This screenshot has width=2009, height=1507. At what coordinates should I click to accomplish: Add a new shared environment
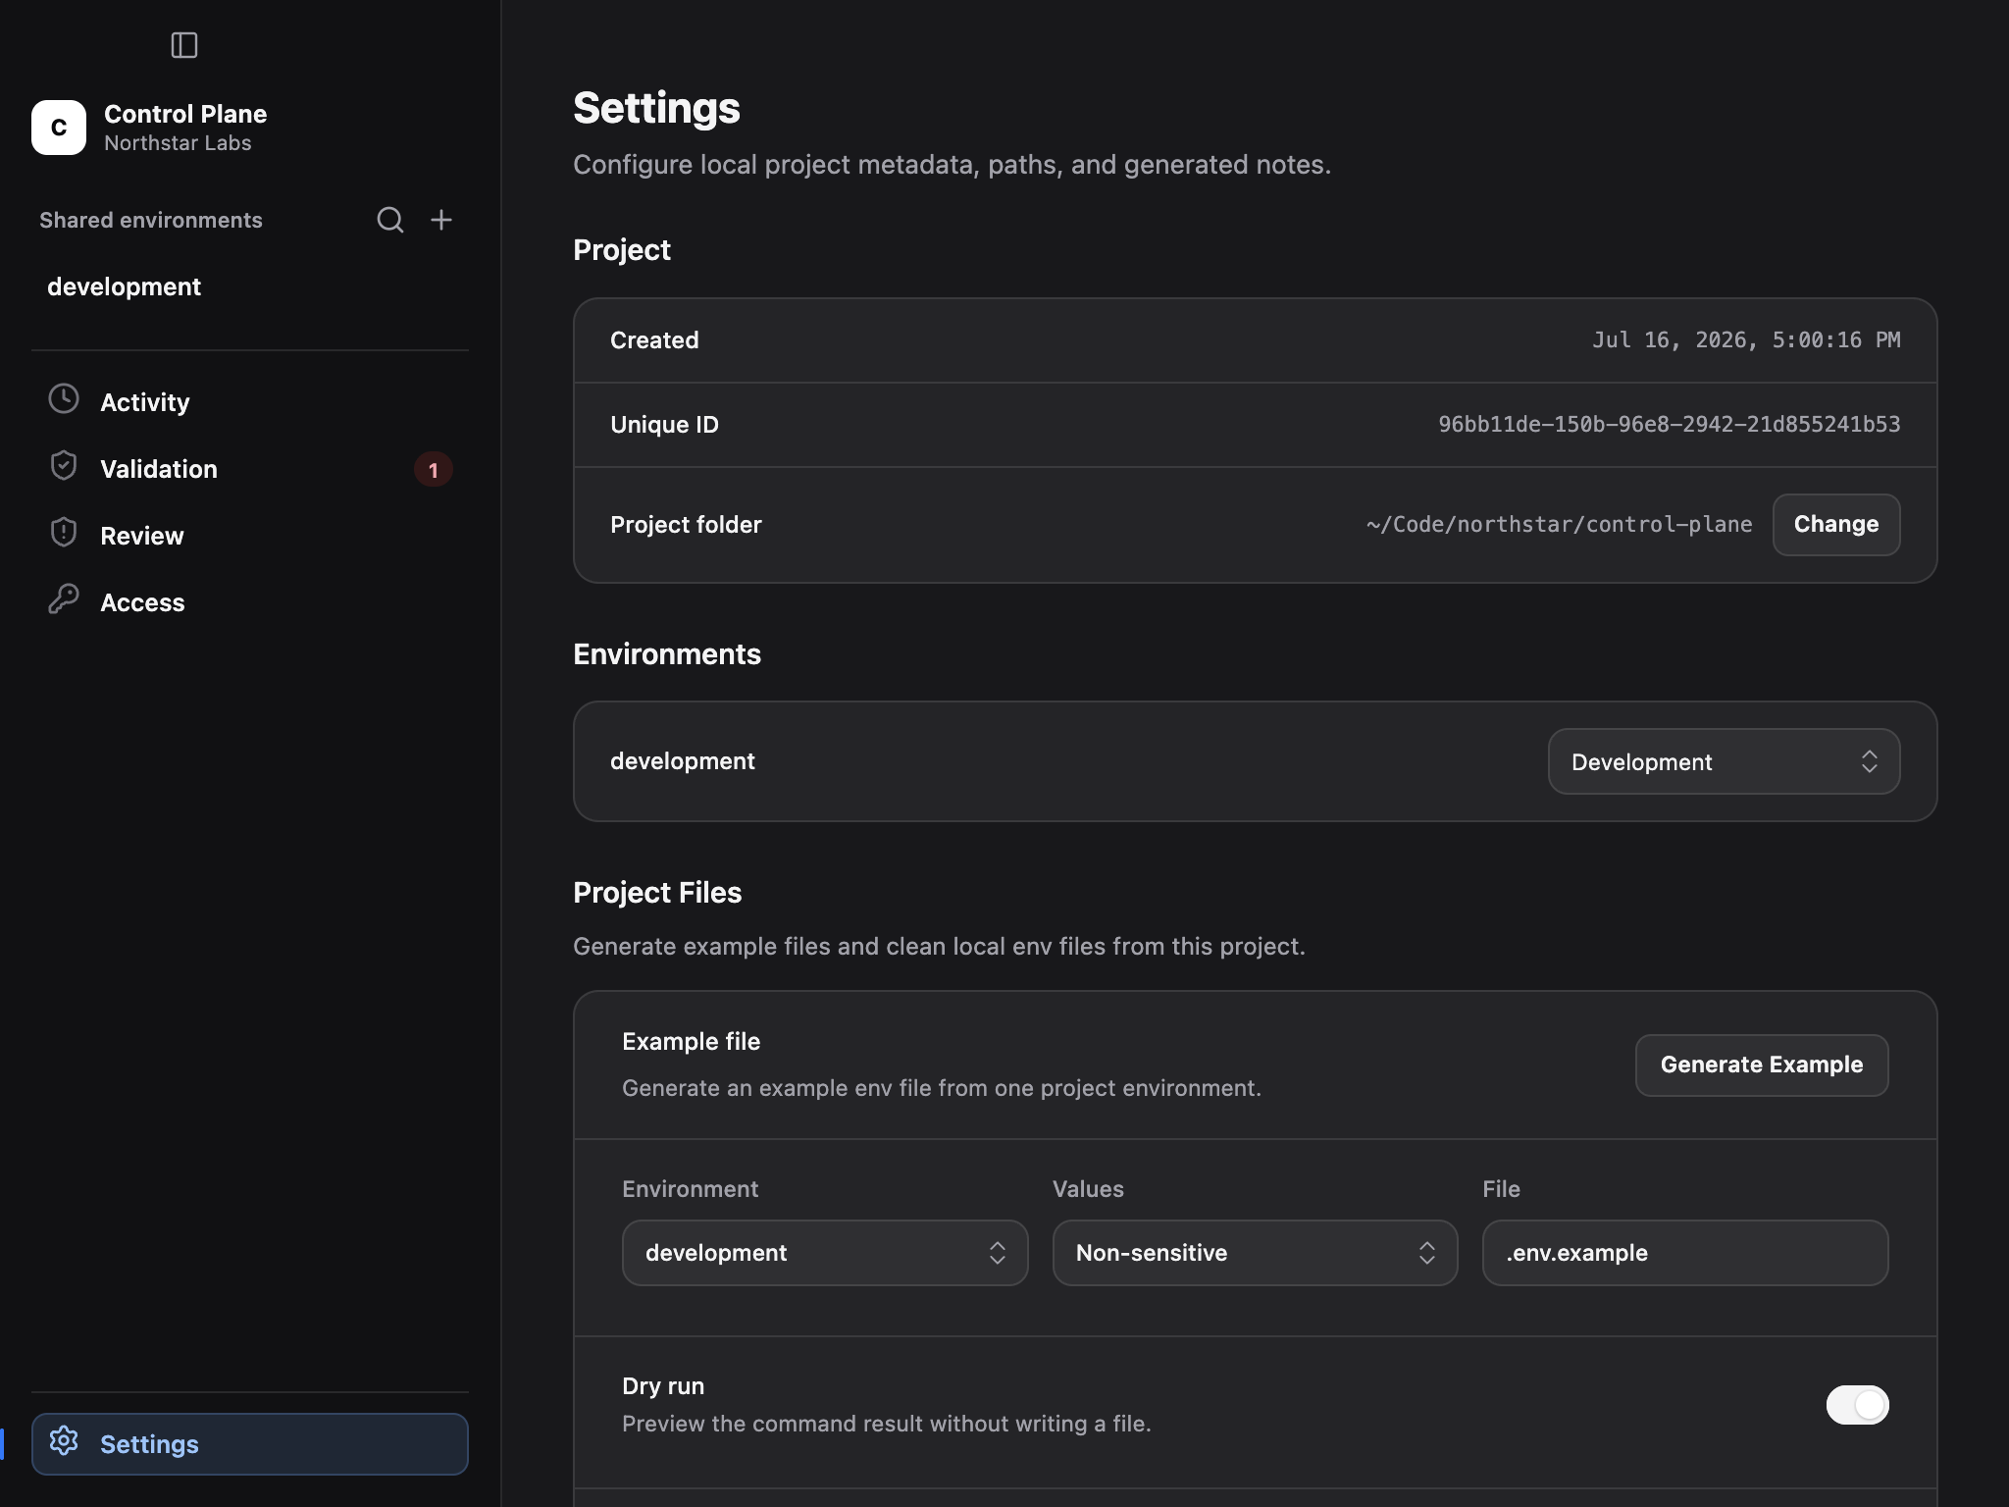(x=441, y=220)
